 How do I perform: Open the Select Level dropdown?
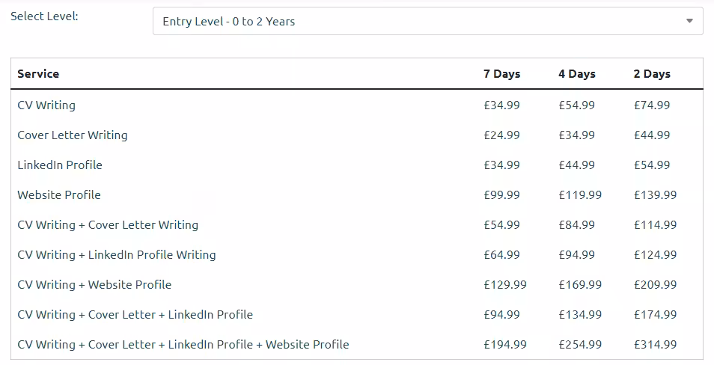[427, 21]
